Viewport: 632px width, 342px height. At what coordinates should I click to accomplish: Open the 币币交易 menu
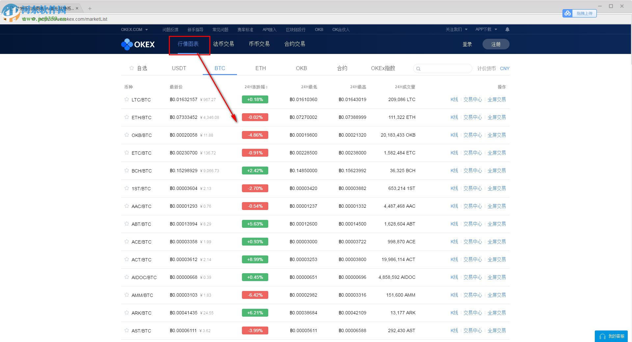tap(259, 44)
